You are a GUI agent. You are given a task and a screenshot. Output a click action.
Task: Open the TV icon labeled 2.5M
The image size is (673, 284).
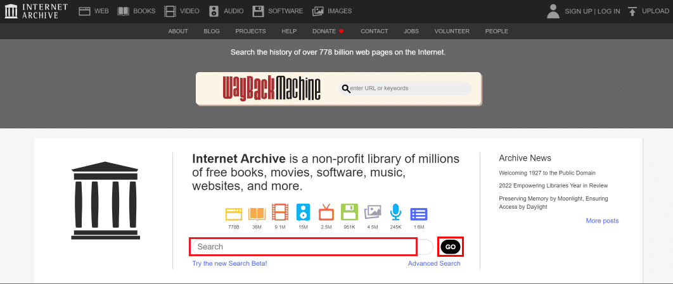click(x=326, y=213)
